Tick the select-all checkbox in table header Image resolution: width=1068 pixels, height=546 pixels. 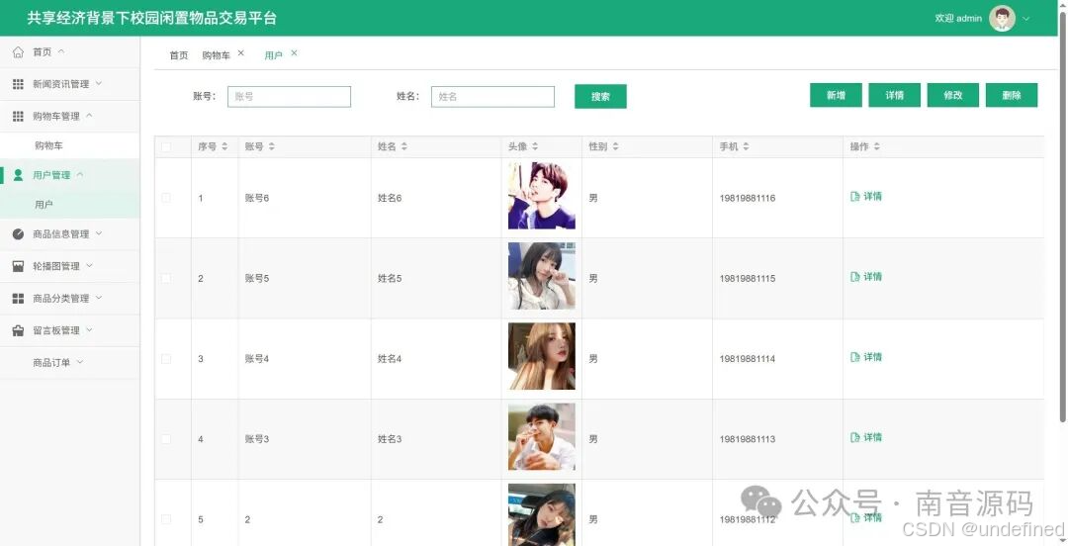coord(166,146)
